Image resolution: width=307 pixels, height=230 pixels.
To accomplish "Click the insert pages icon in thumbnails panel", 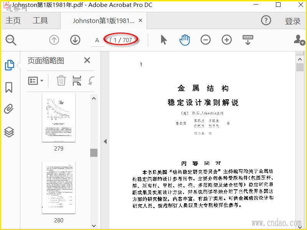I will click(77, 80).
